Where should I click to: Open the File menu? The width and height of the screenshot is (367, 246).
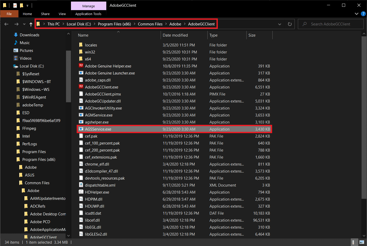[9, 14]
